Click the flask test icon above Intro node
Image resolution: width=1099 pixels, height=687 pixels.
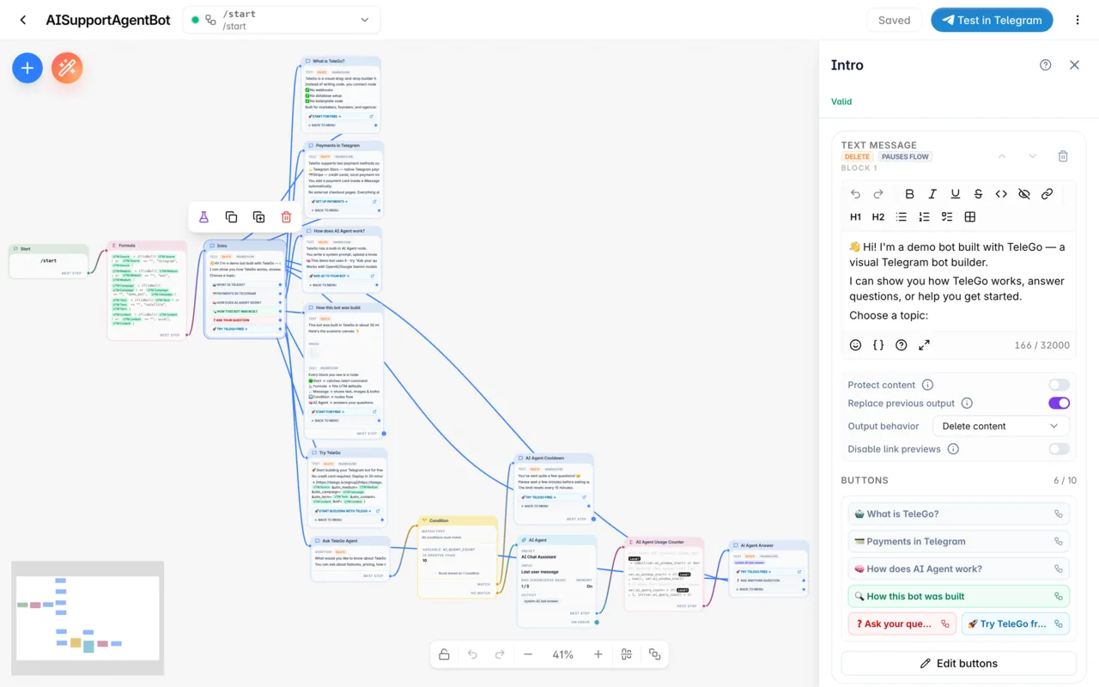tap(204, 217)
